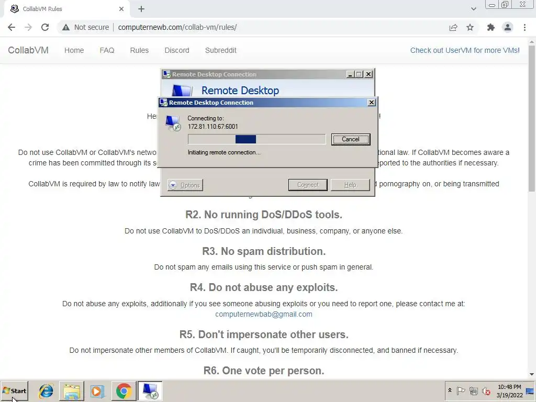Bookmark this page with the star icon
536x402 pixels.
pos(470,27)
